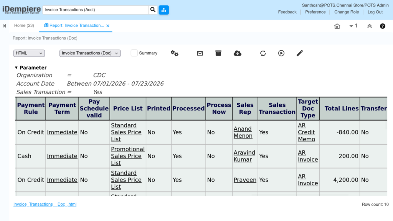393x221 pixels.
Task: Re-run report with play circle icon
Action: pos(281,53)
